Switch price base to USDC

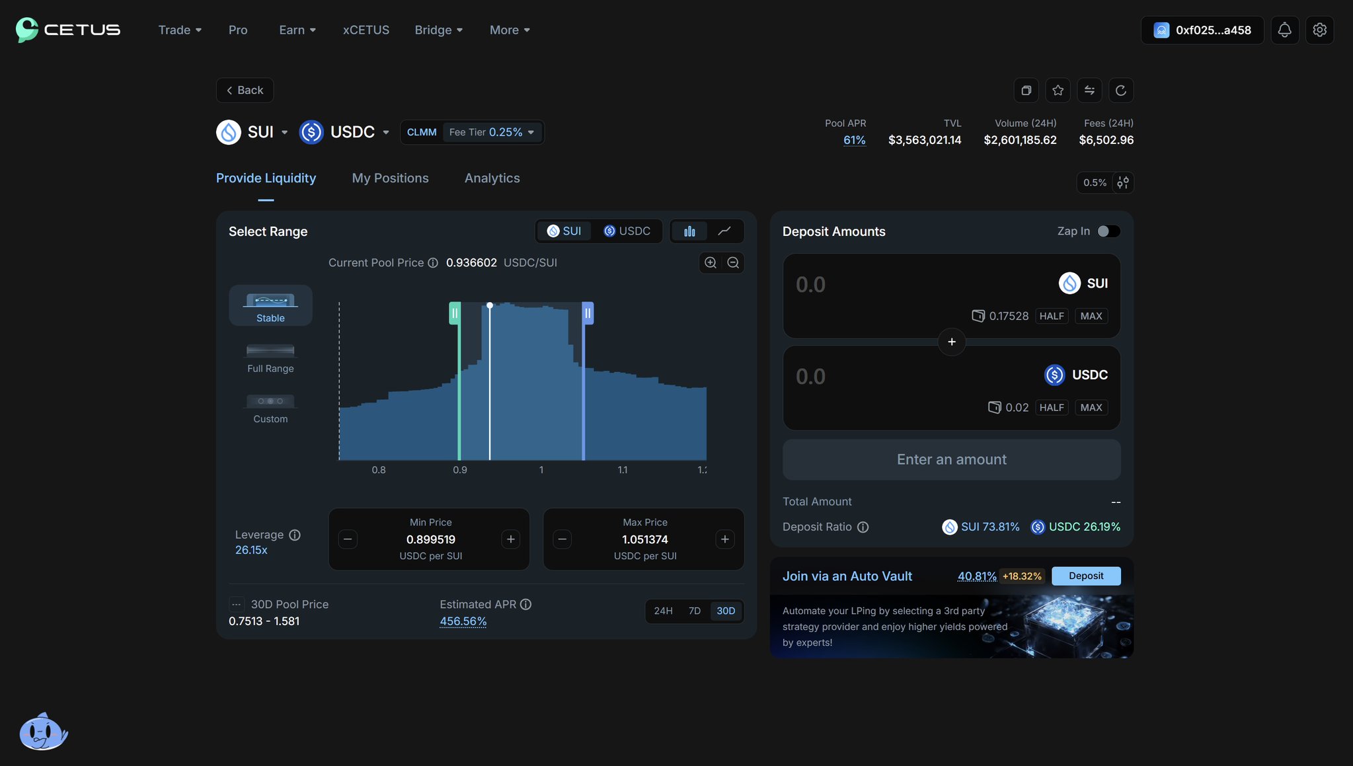pos(627,231)
